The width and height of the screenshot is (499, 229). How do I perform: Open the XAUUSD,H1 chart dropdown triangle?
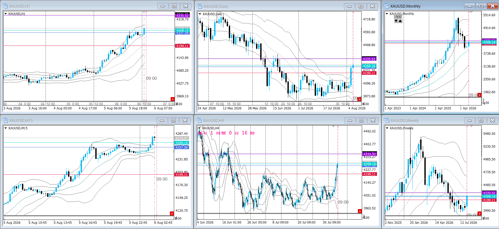pos(5,14)
